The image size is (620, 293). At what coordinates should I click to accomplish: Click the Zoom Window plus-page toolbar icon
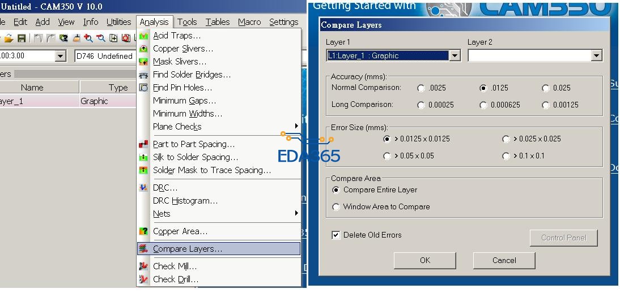point(113,38)
